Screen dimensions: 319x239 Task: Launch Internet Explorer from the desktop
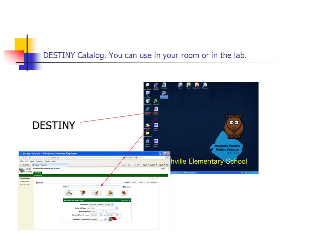tap(148, 111)
